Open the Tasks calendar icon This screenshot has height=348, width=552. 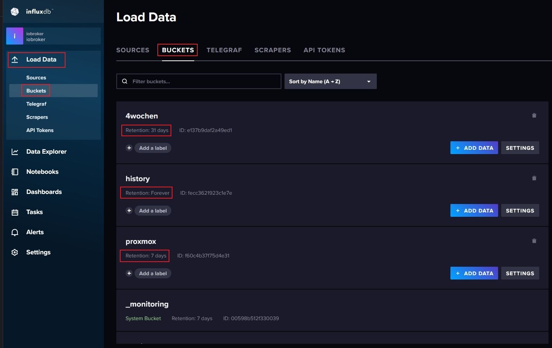[15, 212]
